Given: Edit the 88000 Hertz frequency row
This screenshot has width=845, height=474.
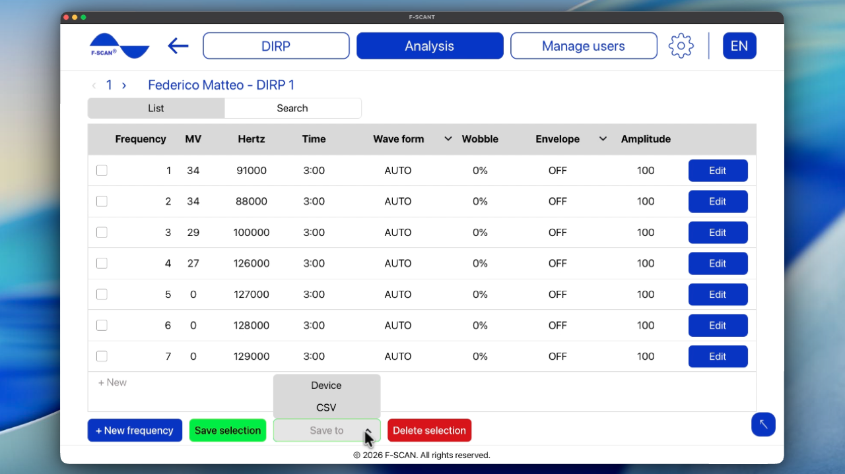Looking at the screenshot, I should pos(718,201).
